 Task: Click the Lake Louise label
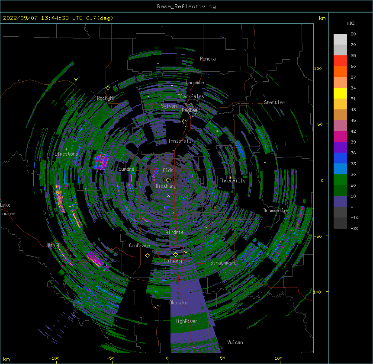tap(8, 209)
